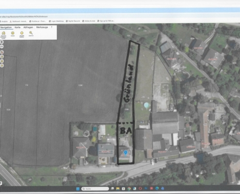Open the Adobe Acrobat bookmark
The height and width of the screenshot is (194, 240).
point(89,21)
